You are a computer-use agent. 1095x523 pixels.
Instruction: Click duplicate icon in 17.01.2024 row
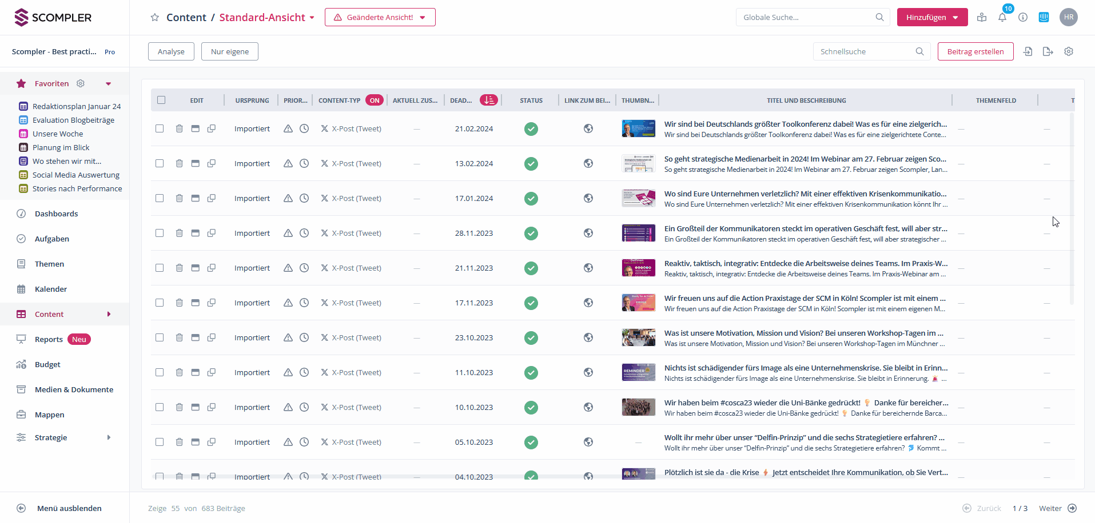[211, 198]
